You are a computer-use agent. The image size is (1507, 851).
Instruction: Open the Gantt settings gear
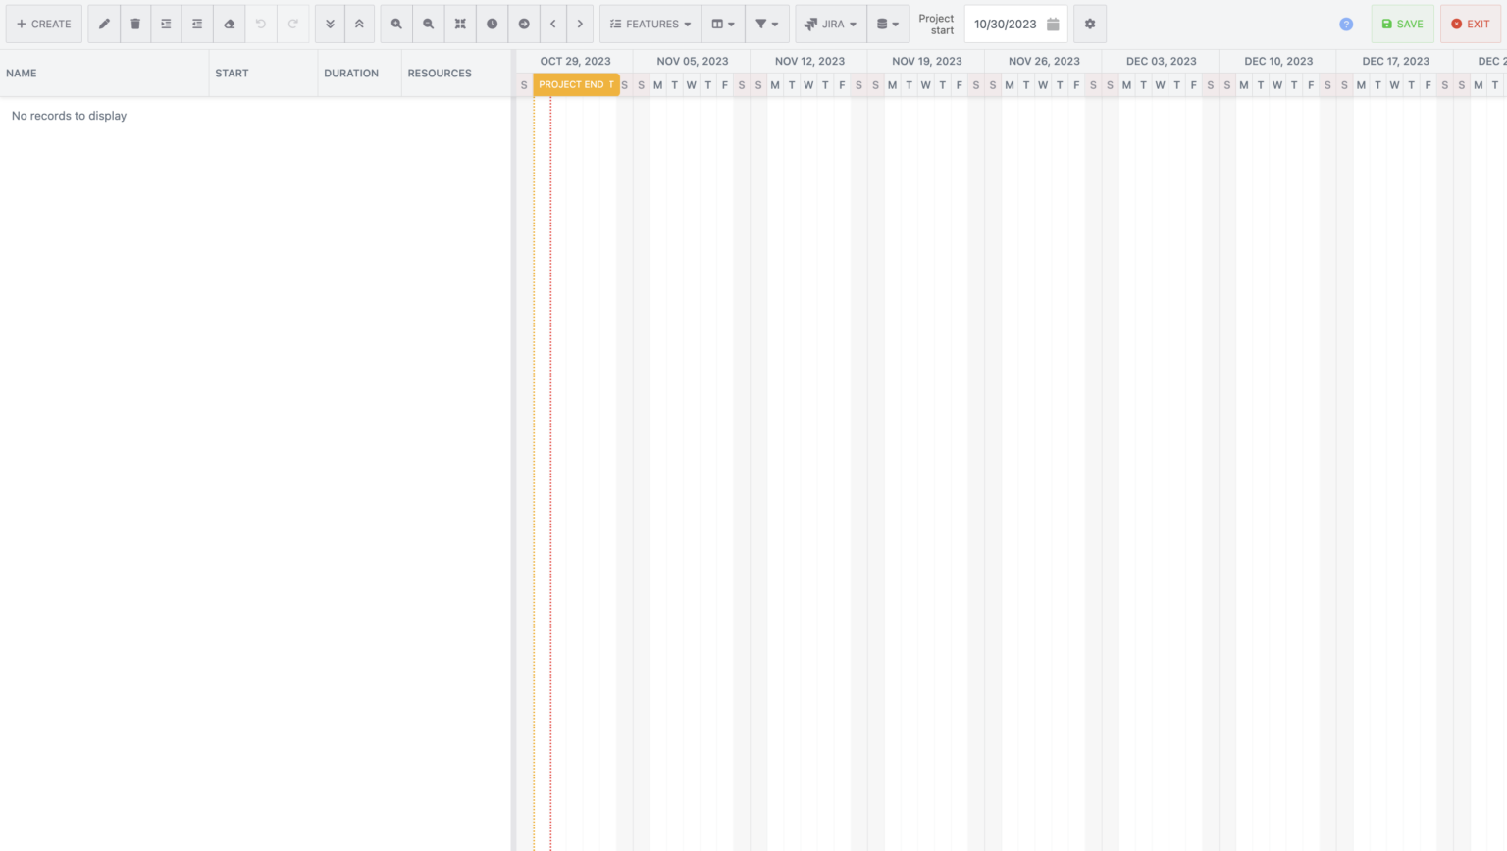click(1091, 24)
